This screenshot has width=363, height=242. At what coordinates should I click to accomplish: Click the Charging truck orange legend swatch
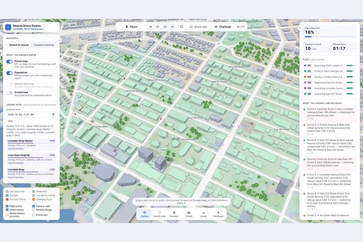pyautogui.click(x=34, y=199)
